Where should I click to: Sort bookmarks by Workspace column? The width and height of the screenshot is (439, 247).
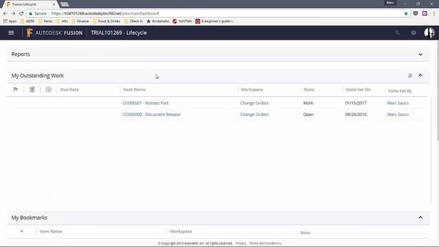click(x=181, y=231)
